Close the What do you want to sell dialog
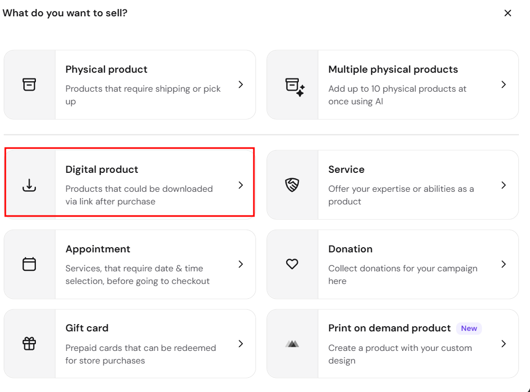Screen dimensions: 530x392 [x=508, y=13]
